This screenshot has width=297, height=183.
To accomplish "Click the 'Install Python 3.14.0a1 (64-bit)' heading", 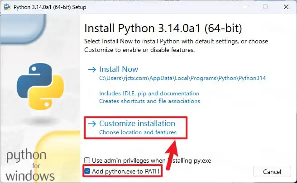I will tap(163, 28).
